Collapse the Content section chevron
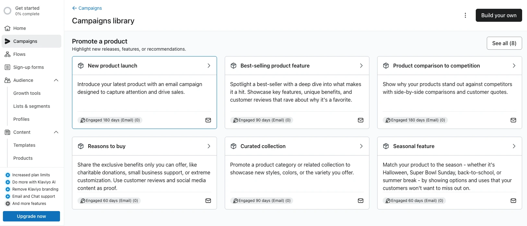Screen dimensions: 527x226 56,132
